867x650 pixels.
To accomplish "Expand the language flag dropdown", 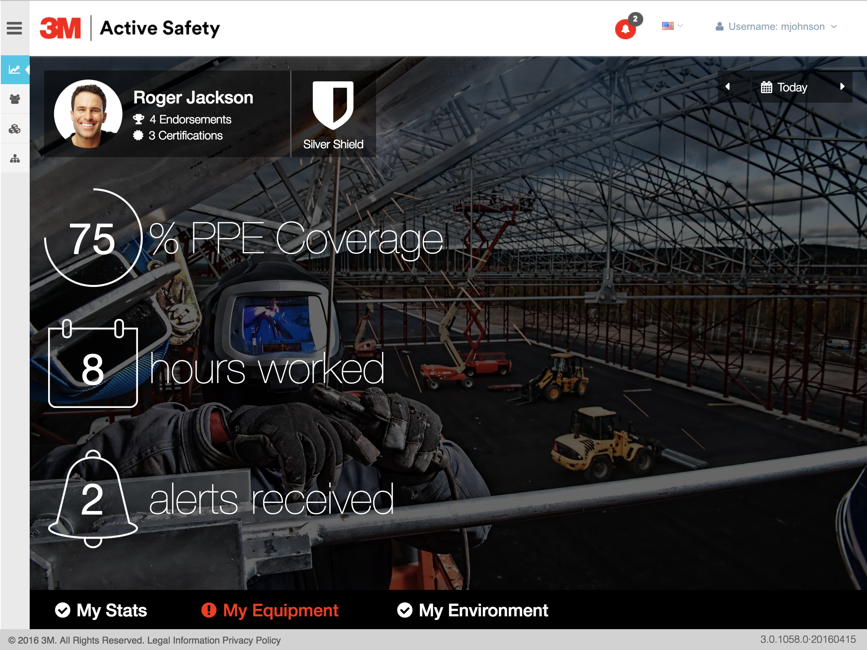I will coord(672,26).
